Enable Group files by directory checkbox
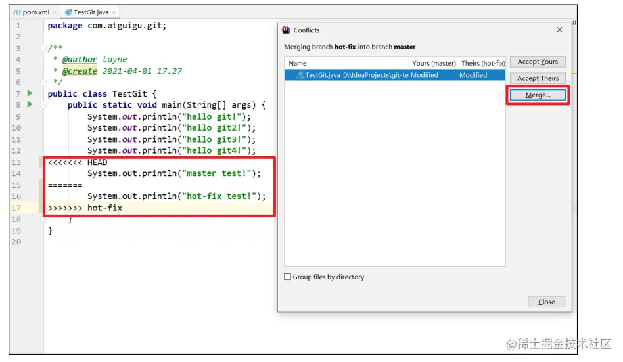Image resolution: width=623 pixels, height=362 pixels. (x=288, y=277)
